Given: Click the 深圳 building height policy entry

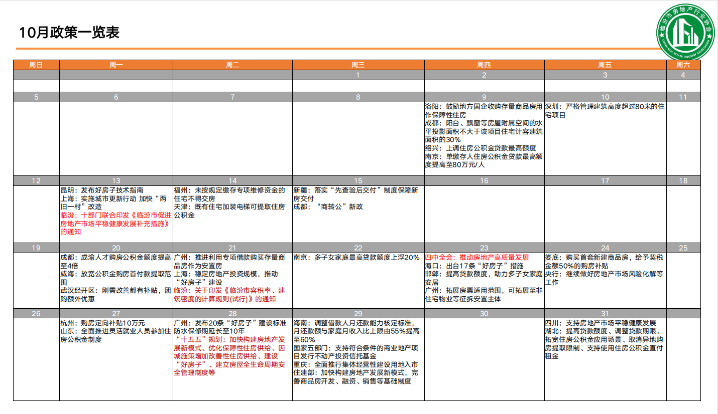Looking at the screenshot, I should (605, 111).
